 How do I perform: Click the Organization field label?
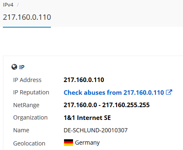(x=30, y=118)
